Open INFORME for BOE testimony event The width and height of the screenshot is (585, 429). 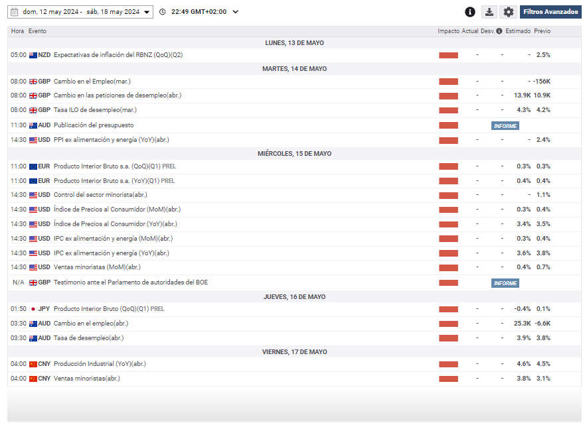coord(505,283)
